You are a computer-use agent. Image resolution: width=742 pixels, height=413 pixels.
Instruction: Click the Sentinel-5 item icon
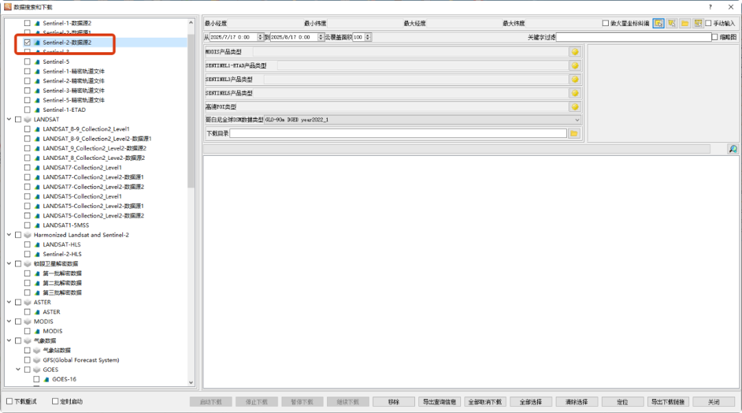tap(37, 62)
